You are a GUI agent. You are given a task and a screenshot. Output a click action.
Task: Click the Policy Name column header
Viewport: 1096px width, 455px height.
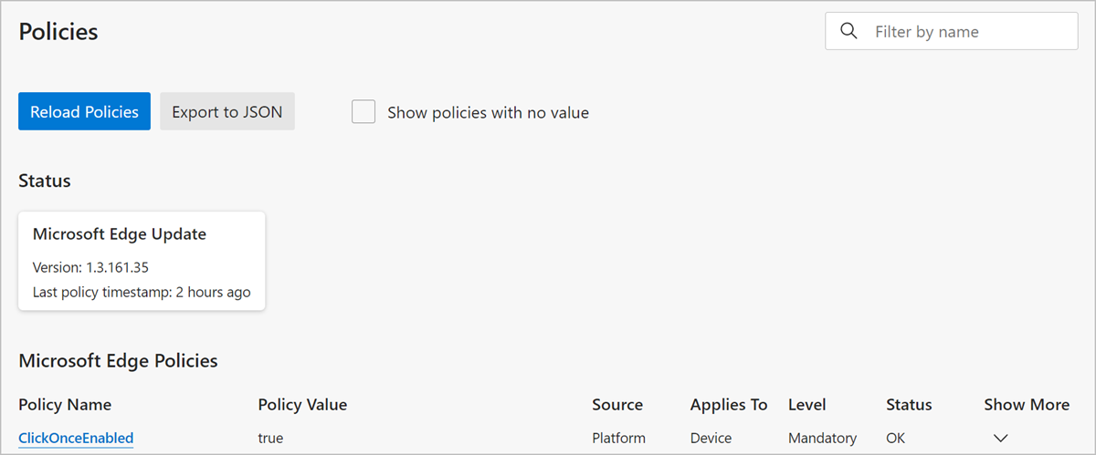65,405
